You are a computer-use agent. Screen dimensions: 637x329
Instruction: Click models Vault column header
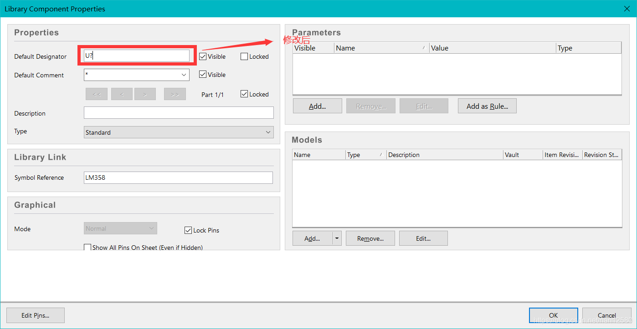pyautogui.click(x=523, y=155)
